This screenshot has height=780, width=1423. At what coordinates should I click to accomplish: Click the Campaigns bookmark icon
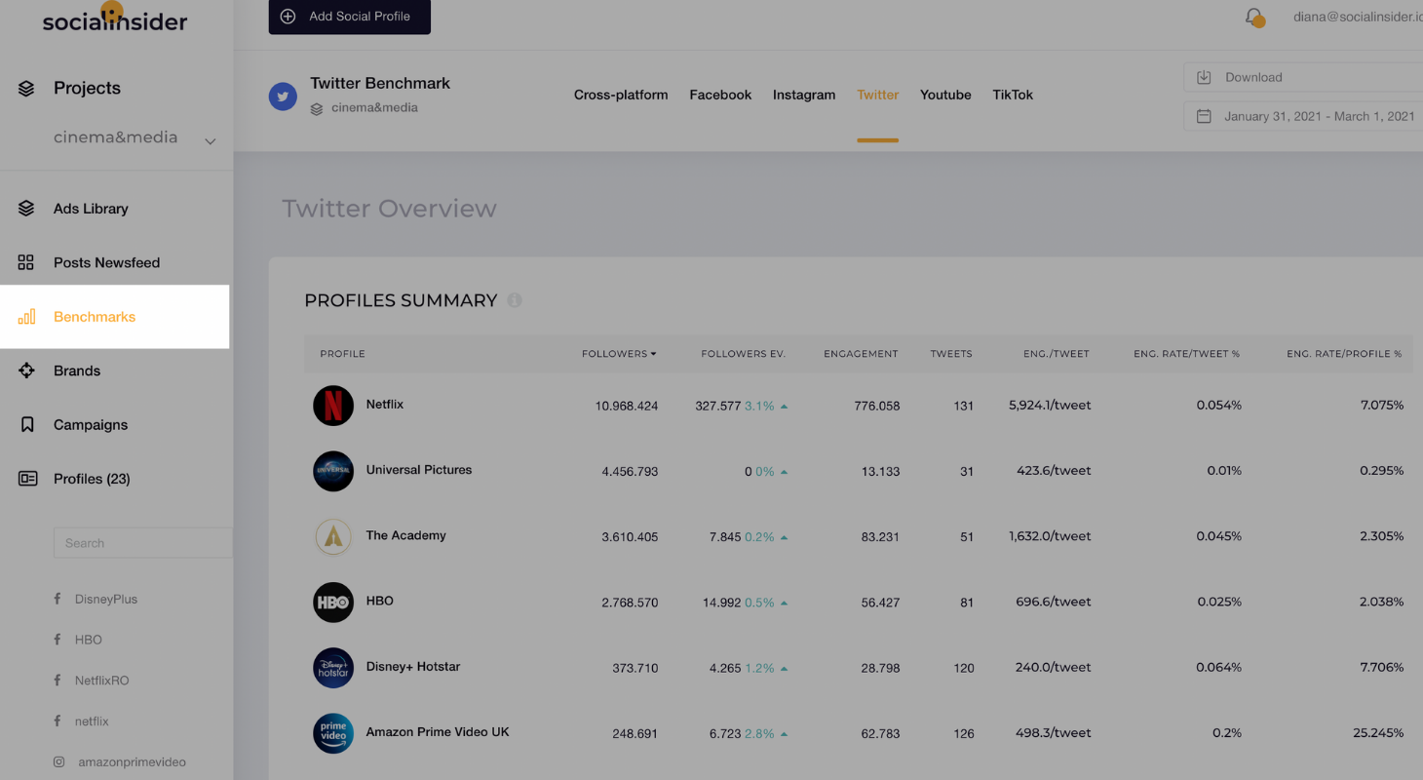[x=27, y=425]
